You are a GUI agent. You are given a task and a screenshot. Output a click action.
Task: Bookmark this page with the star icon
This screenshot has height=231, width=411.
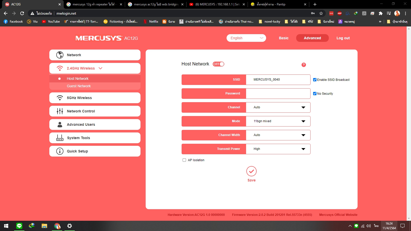coord(321,13)
